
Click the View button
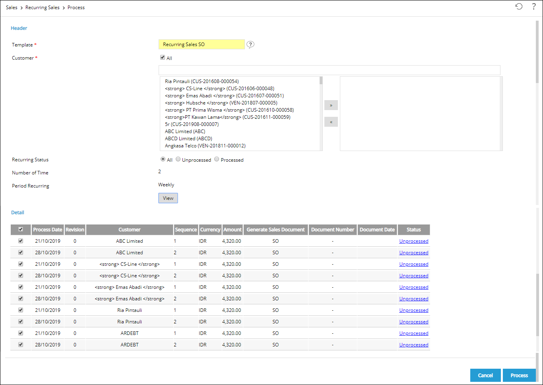168,198
